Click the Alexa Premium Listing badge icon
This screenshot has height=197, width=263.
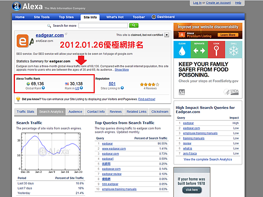181,35
